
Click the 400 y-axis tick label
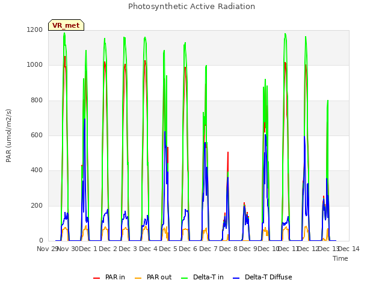[x=37, y=170]
